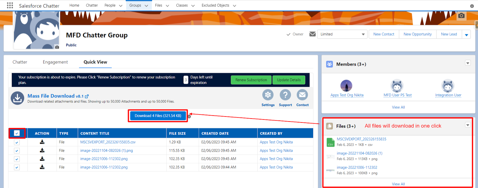Click the Mass File Download logo icon
The width and height of the screenshot is (478, 188).
coord(17,98)
